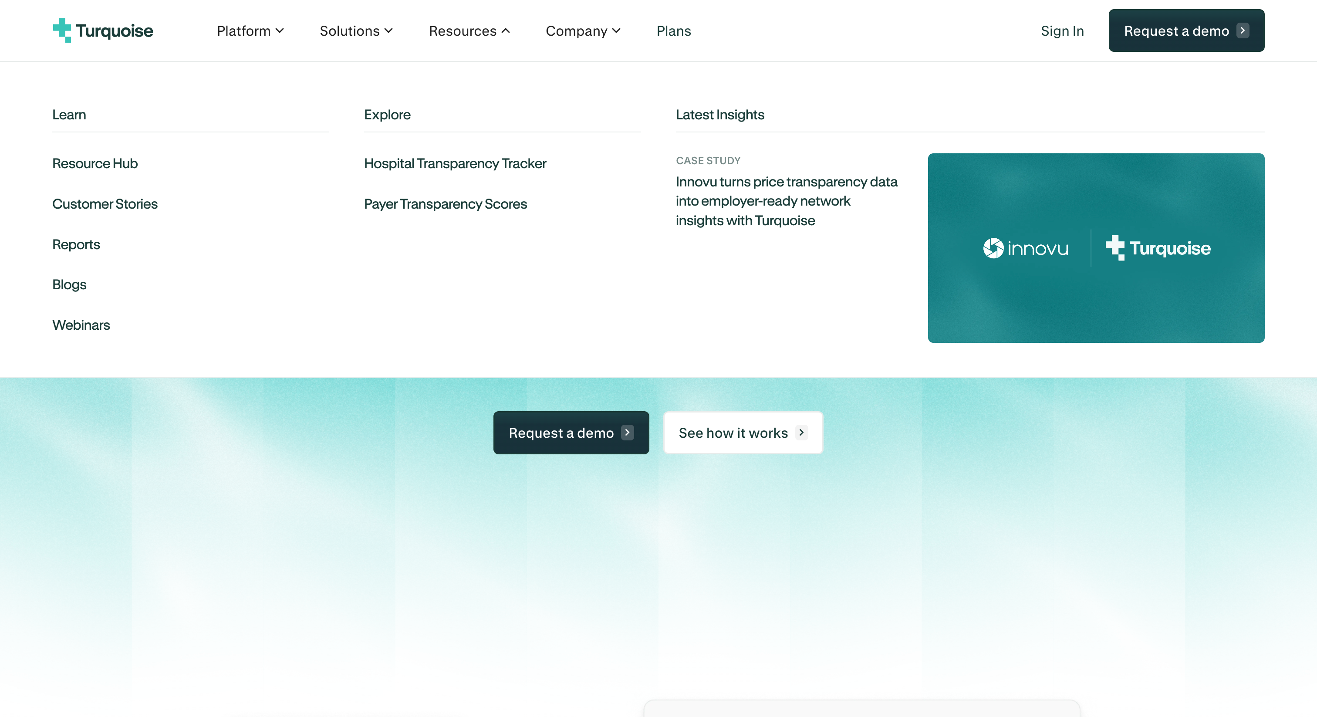The height and width of the screenshot is (717, 1317).
Task: Open Hospital Transparency Tracker
Action: pos(455,163)
